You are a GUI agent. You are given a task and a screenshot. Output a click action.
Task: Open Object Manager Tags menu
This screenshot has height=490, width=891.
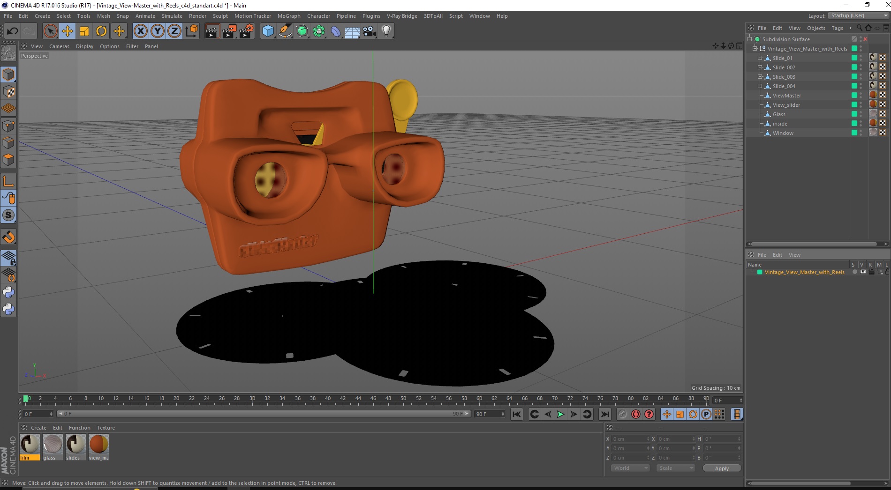[x=837, y=28]
